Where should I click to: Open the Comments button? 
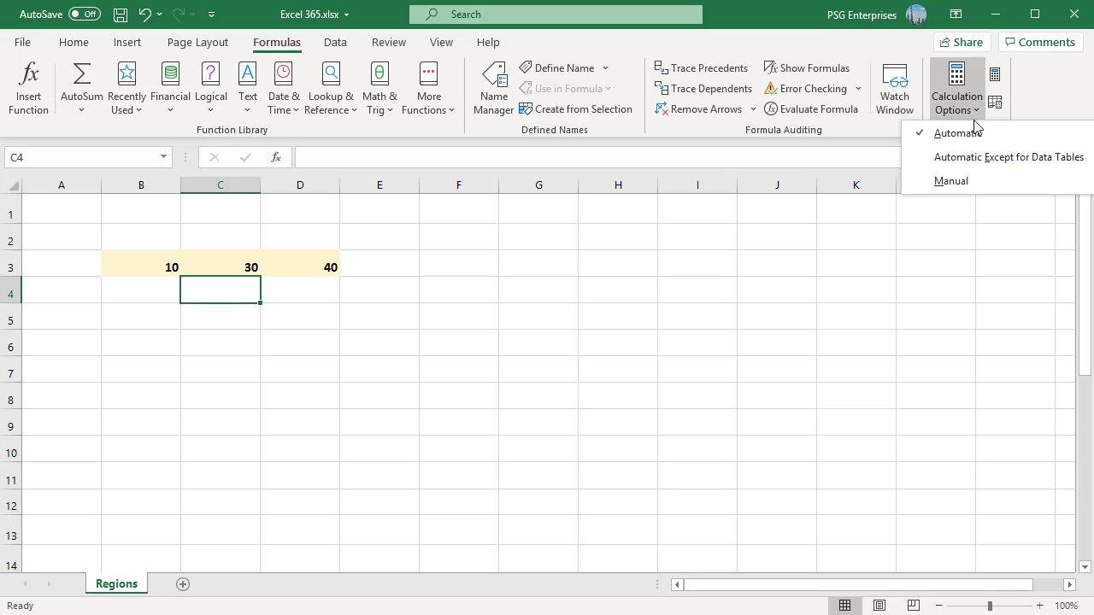(x=1038, y=42)
